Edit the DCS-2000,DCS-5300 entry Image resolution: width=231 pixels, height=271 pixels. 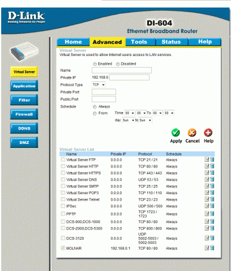pyautogui.click(x=207, y=228)
